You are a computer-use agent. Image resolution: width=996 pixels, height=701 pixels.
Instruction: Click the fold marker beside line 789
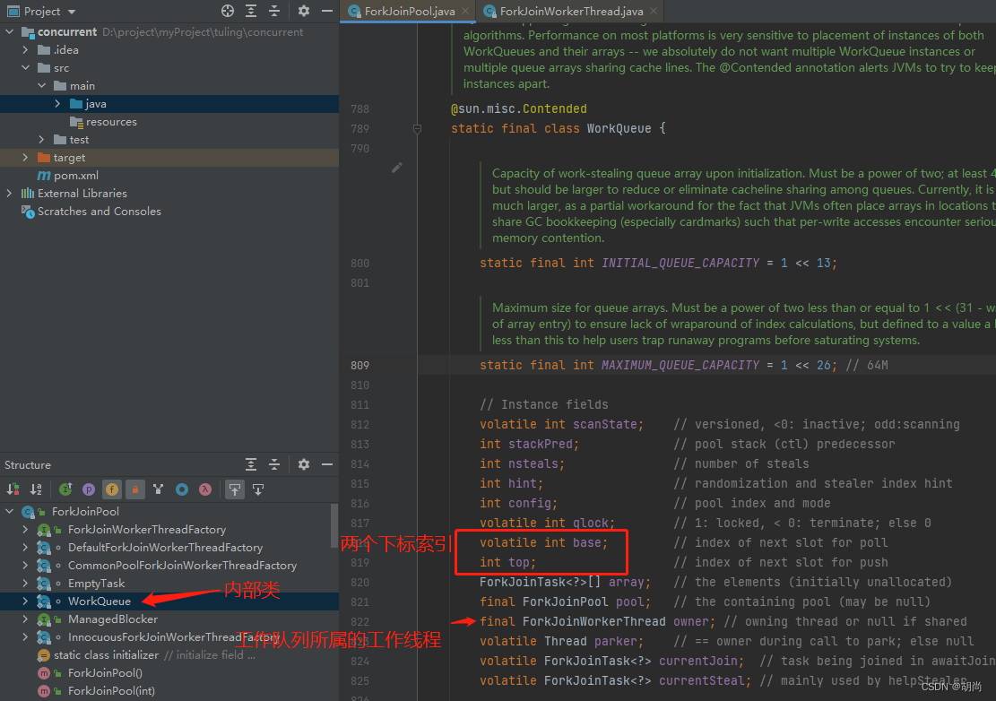[x=418, y=129]
